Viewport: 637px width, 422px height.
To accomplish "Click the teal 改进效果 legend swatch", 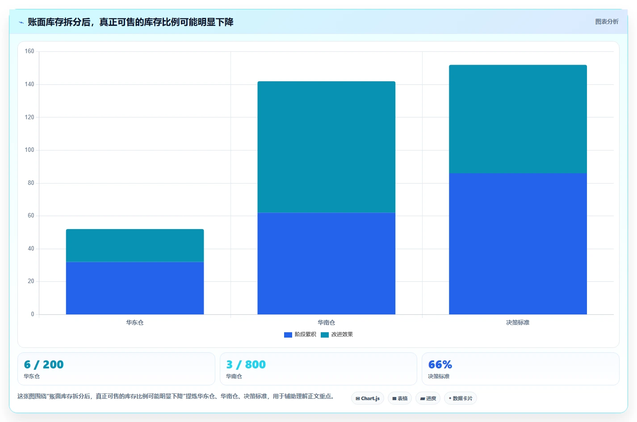I will [325, 335].
